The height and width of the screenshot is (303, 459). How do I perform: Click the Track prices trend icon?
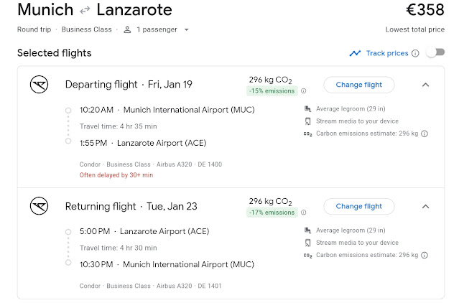(355, 53)
